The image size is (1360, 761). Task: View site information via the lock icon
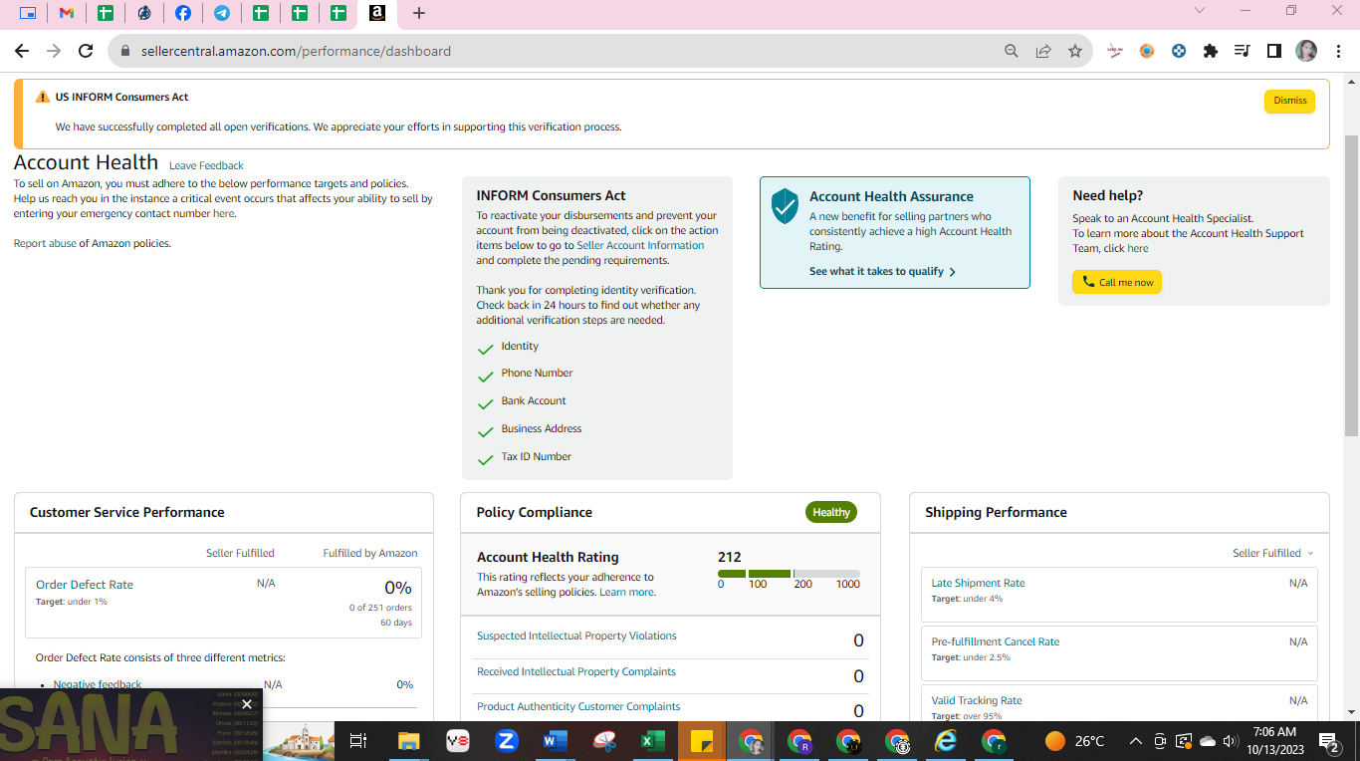(x=125, y=51)
